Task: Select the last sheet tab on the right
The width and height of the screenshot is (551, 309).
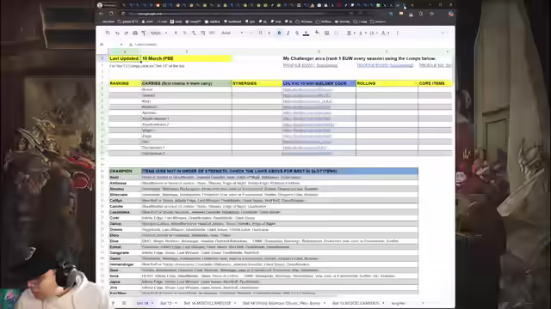Action: tap(399, 303)
